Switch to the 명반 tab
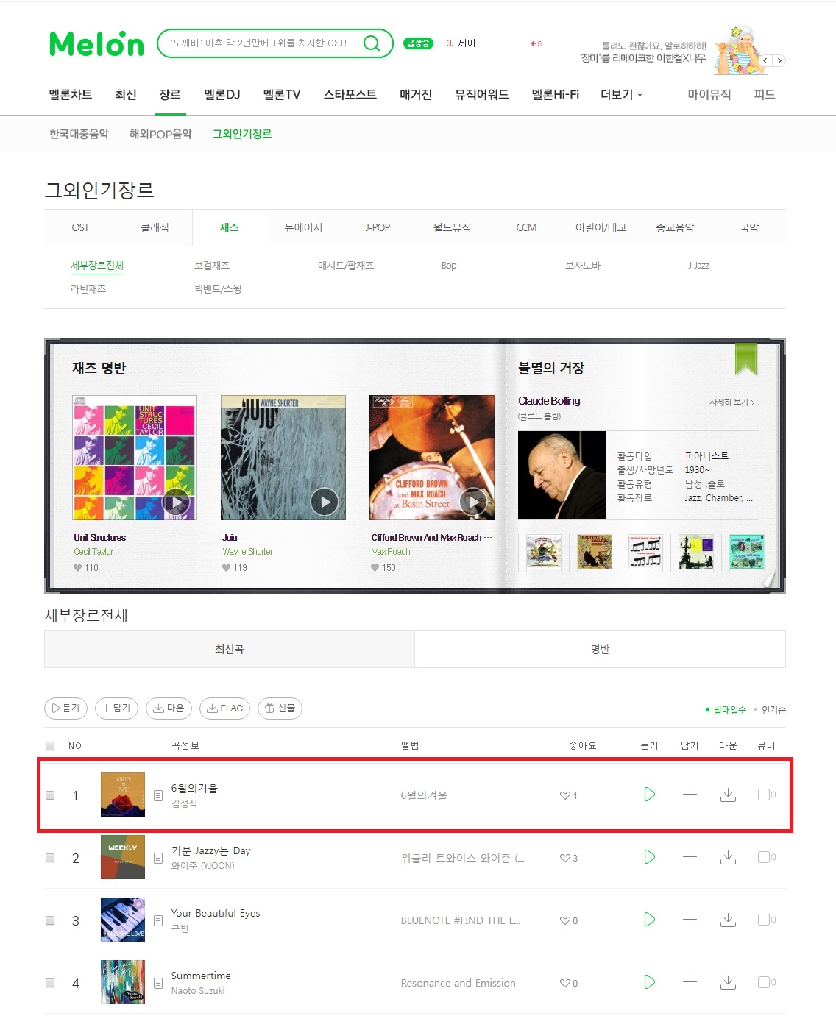This screenshot has height=1016, width=836. click(x=600, y=650)
